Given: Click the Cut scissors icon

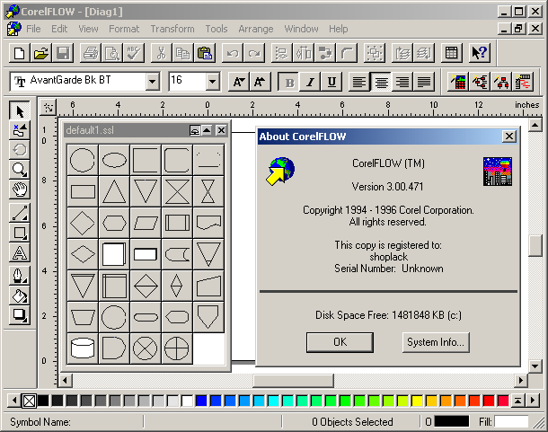Looking at the screenshot, I should click(x=161, y=53).
